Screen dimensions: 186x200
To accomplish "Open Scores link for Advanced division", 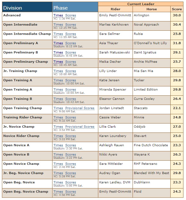I will 70,15.
